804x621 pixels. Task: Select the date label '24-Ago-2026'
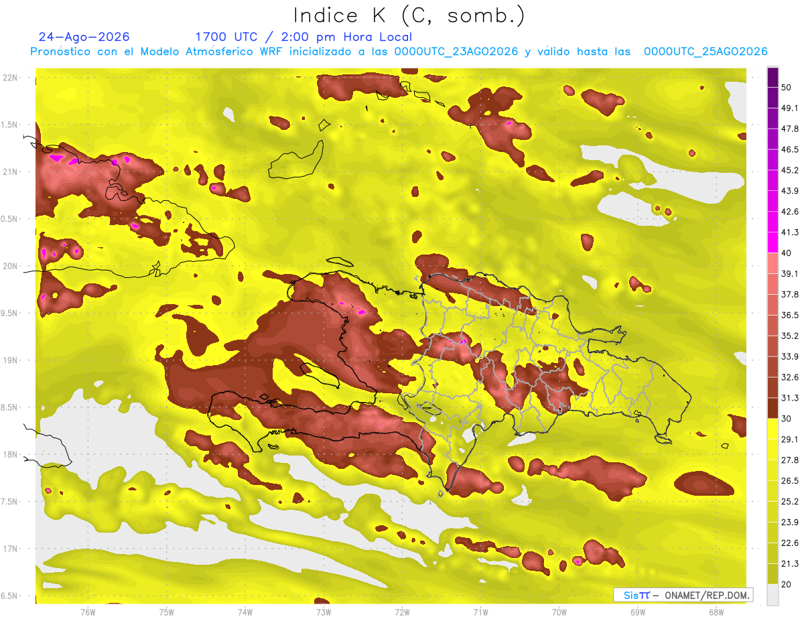84,37
